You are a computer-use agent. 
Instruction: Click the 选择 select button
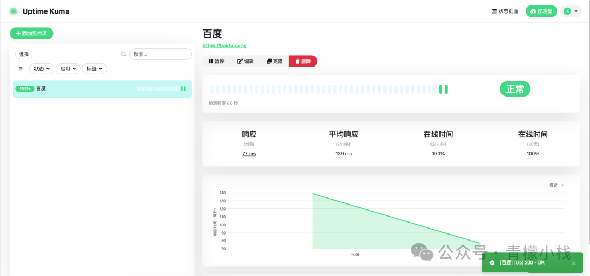click(23, 54)
